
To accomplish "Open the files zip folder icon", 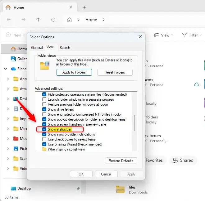I will click(120, 189).
